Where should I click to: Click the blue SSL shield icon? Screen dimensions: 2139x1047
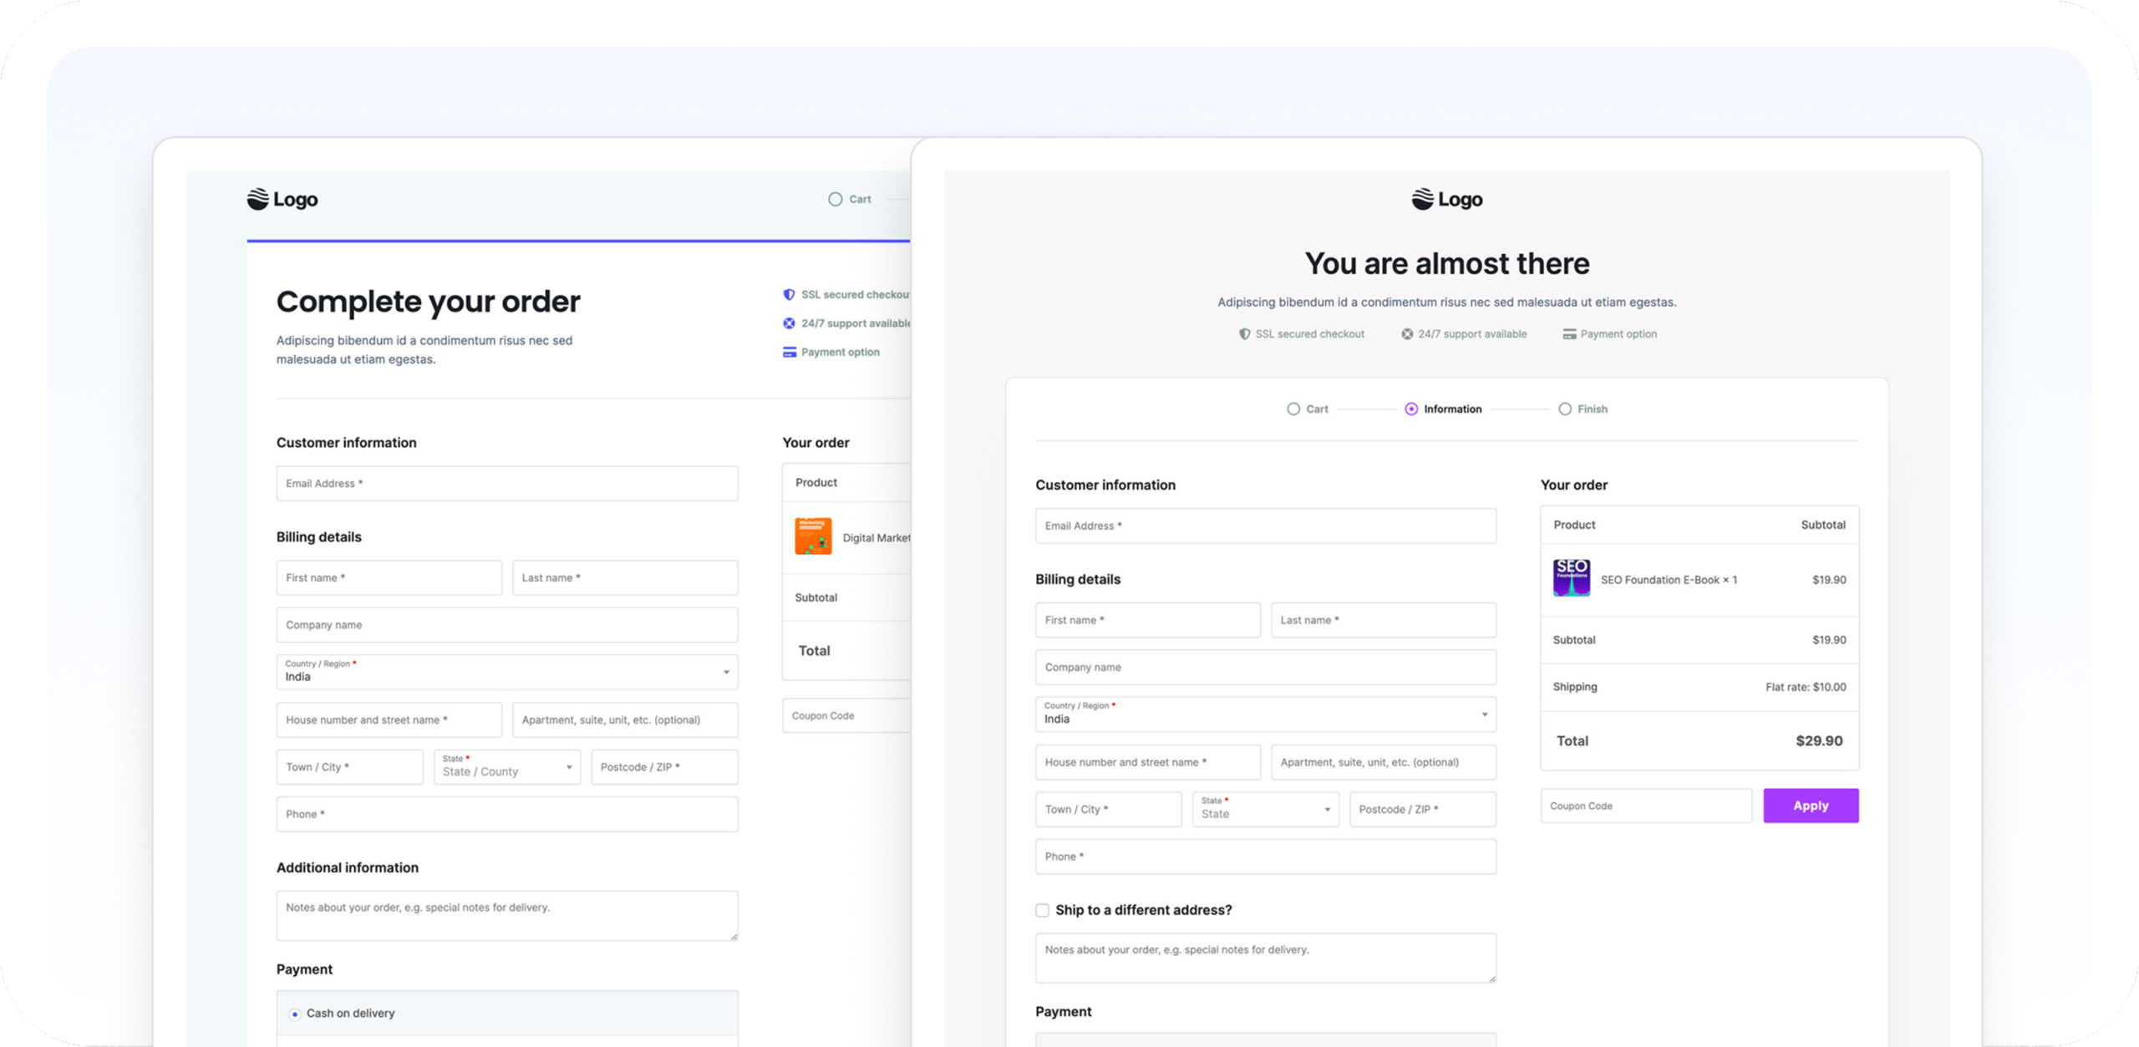[789, 294]
